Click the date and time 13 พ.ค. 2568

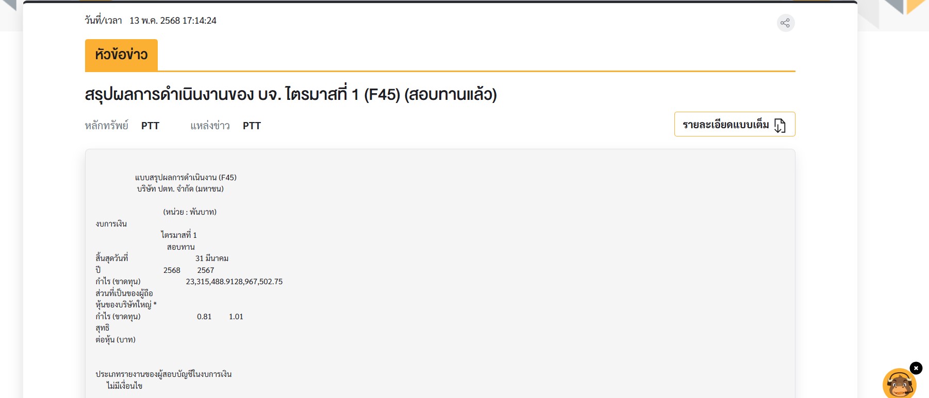173,21
